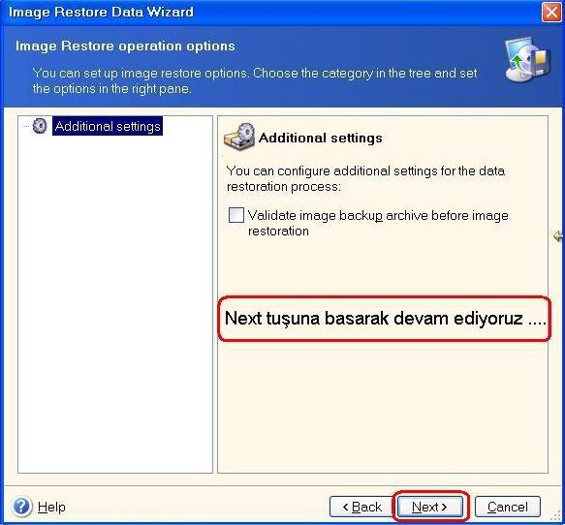Open the Help link text
This screenshot has height=525, width=565.
51,507
